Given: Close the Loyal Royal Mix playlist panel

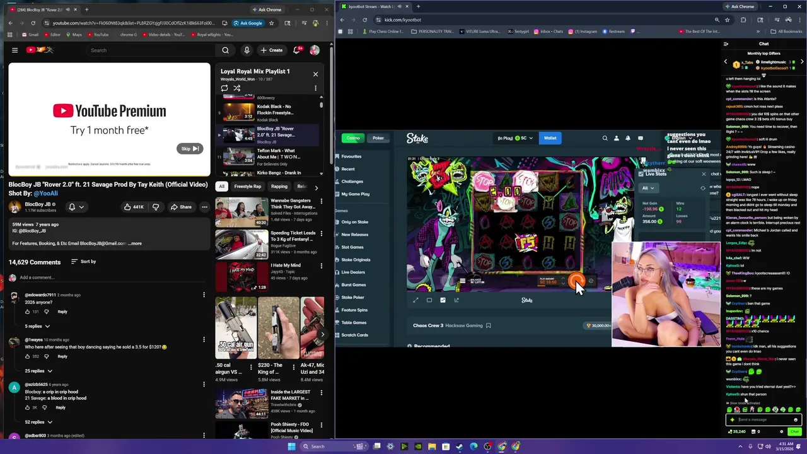Looking at the screenshot, I should pyautogui.click(x=315, y=74).
